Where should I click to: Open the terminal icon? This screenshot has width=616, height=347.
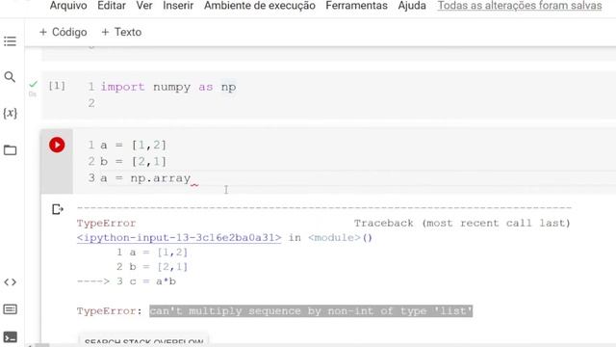coord(10,337)
